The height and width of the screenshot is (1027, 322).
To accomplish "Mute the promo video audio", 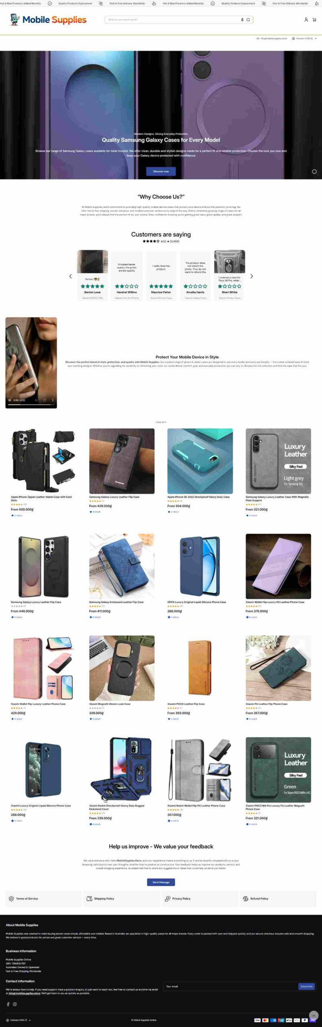I will tap(36, 400).
